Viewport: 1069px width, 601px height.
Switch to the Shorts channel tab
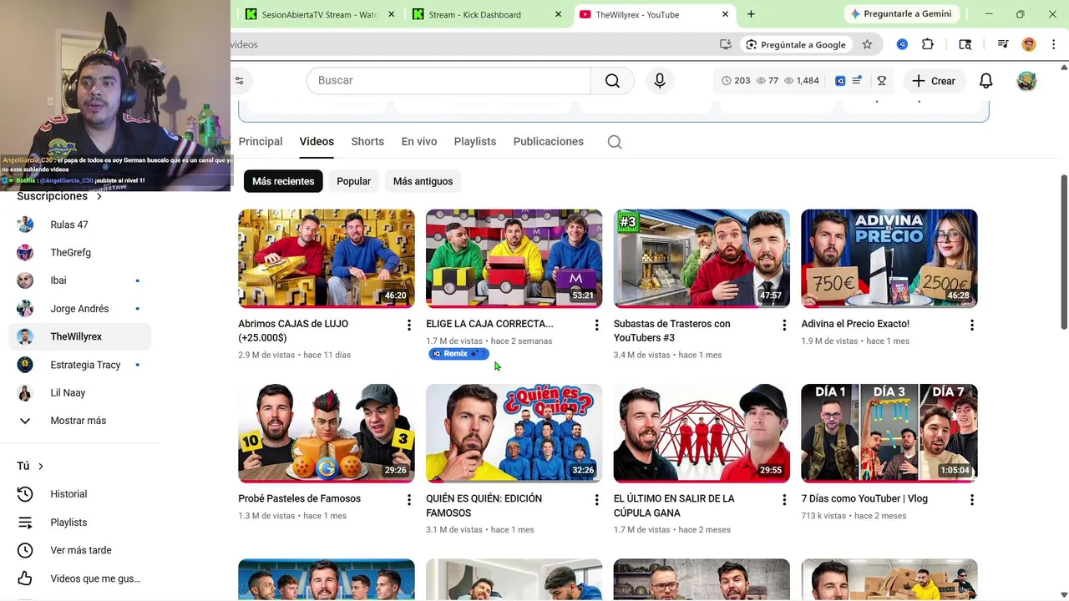[367, 142]
